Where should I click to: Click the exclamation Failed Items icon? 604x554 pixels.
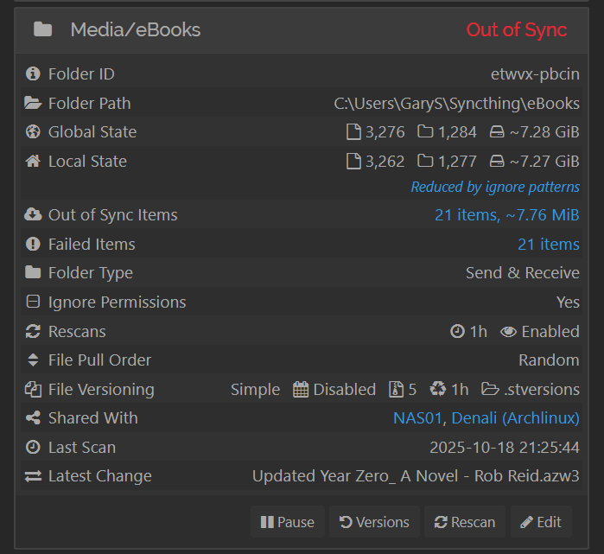pyautogui.click(x=33, y=245)
